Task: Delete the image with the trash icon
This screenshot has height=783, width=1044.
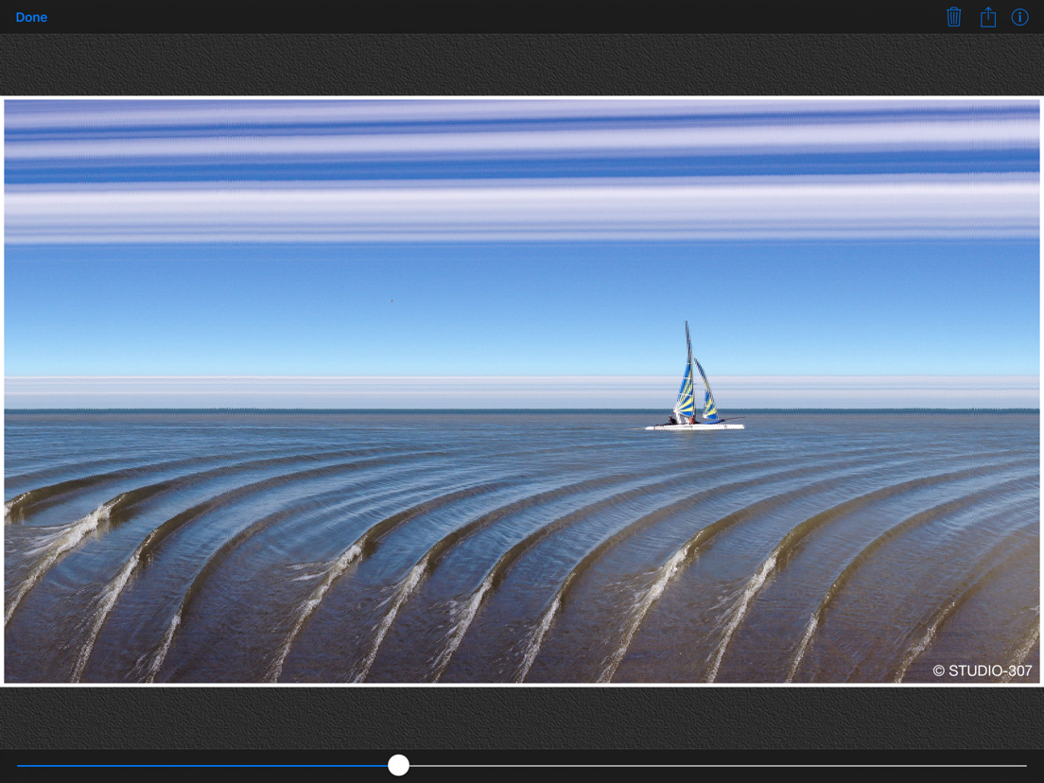Action: (x=953, y=17)
